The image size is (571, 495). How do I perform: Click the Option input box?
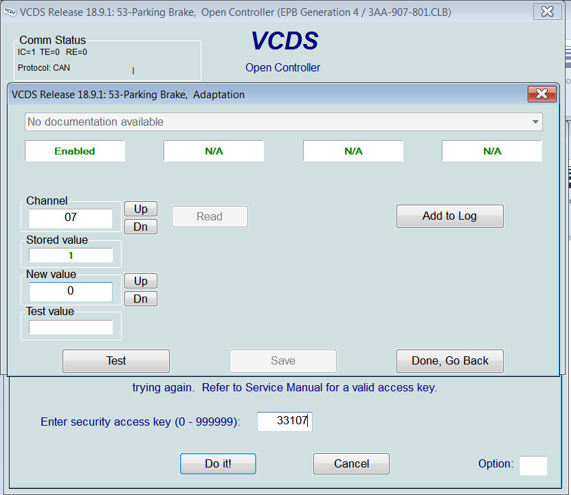click(533, 465)
